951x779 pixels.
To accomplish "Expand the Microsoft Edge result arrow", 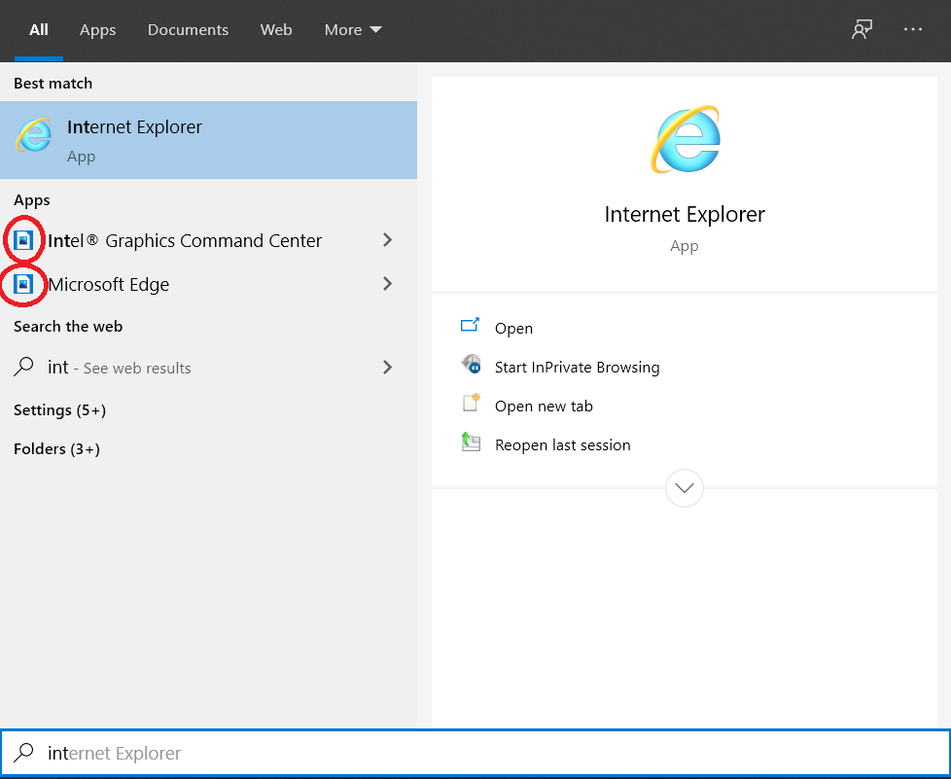I will (x=387, y=284).
